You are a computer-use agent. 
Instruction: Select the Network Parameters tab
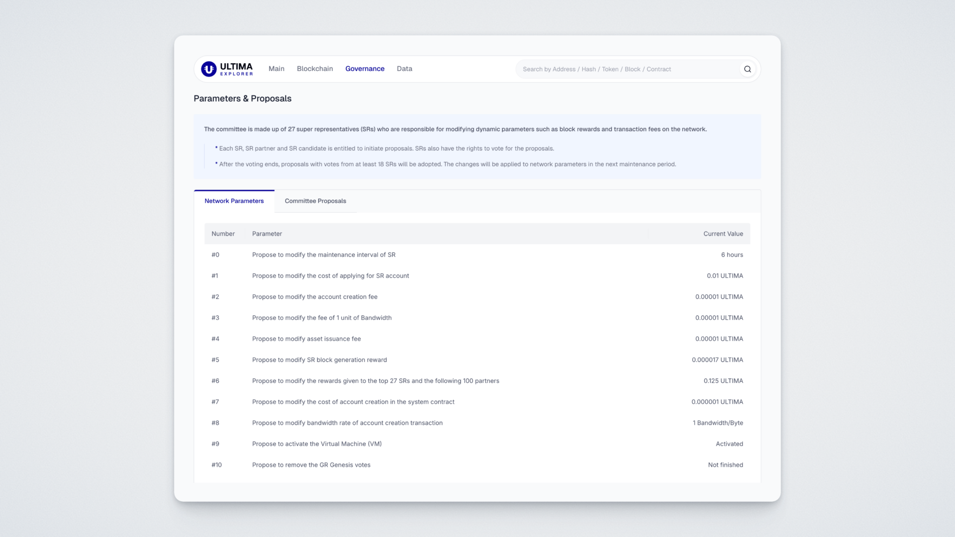234,201
